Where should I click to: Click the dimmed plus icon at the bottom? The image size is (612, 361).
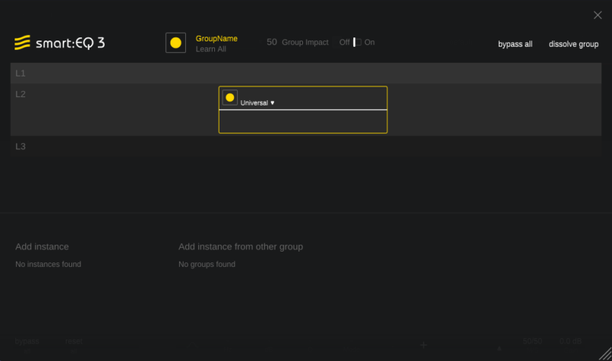pyautogui.click(x=424, y=345)
